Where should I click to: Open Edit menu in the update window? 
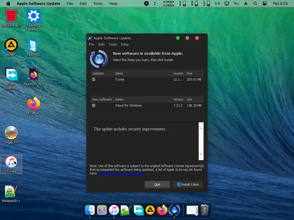101,44
